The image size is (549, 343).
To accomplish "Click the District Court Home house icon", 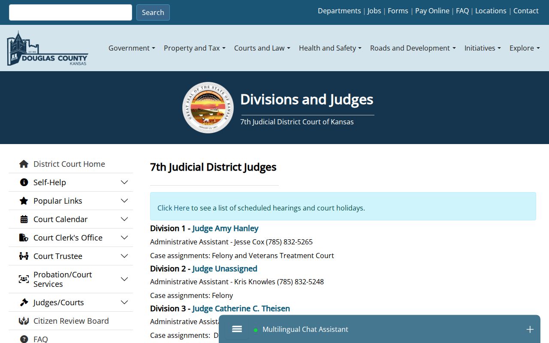I will tap(24, 164).
